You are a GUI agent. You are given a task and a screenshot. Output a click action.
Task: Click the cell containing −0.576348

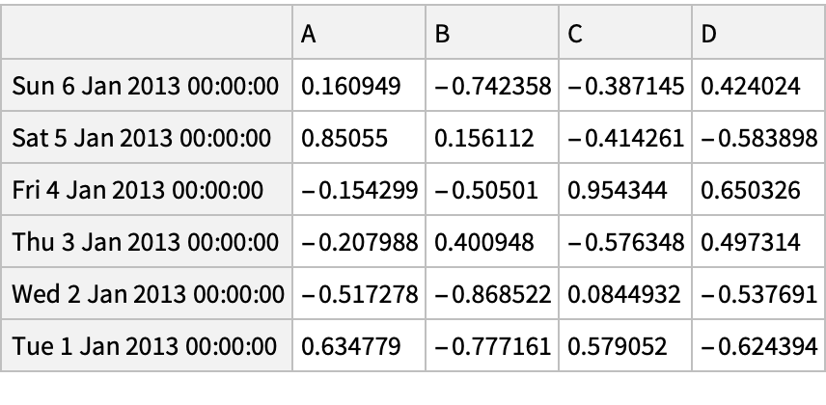pyautogui.click(x=627, y=241)
